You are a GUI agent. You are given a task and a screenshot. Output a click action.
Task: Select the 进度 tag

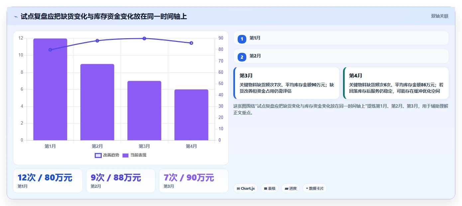click(x=290, y=188)
